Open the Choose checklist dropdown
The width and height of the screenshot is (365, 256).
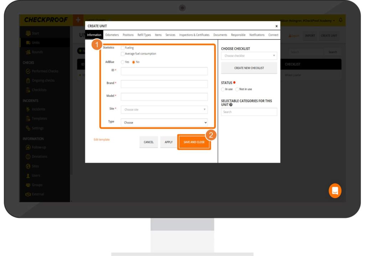click(249, 56)
